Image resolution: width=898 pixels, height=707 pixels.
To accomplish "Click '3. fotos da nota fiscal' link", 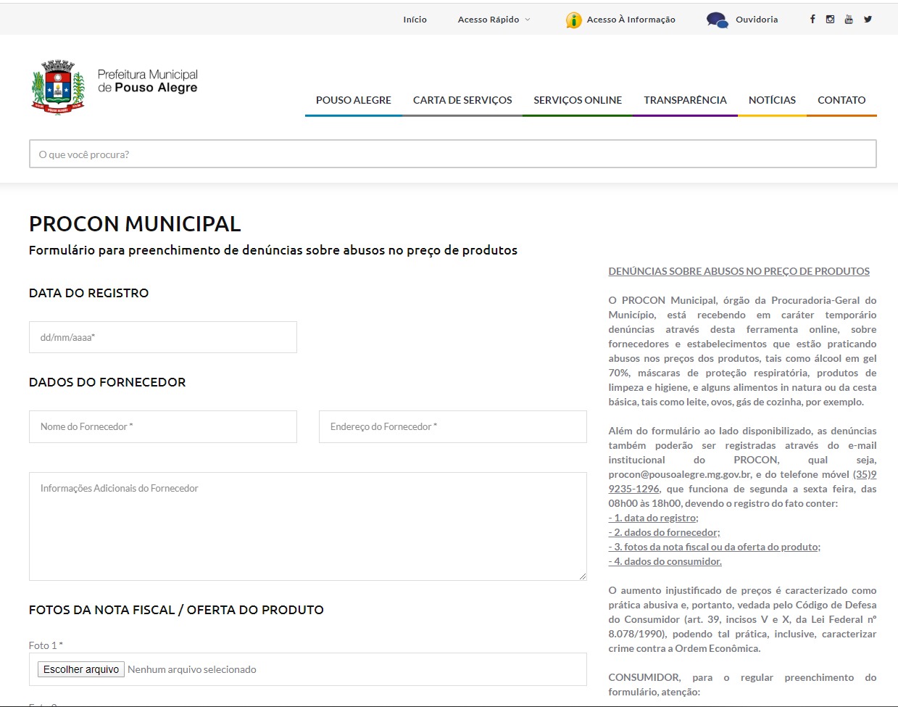I will pyautogui.click(x=714, y=547).
